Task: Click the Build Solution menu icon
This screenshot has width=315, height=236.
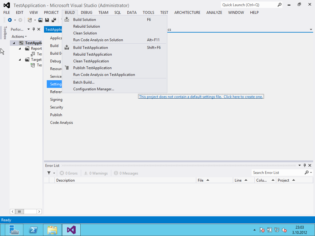Action: 67,19
